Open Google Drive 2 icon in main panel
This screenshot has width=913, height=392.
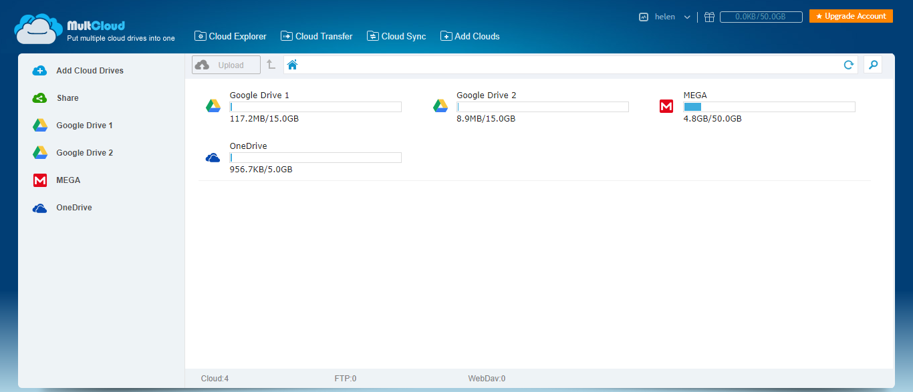(440, 106)
